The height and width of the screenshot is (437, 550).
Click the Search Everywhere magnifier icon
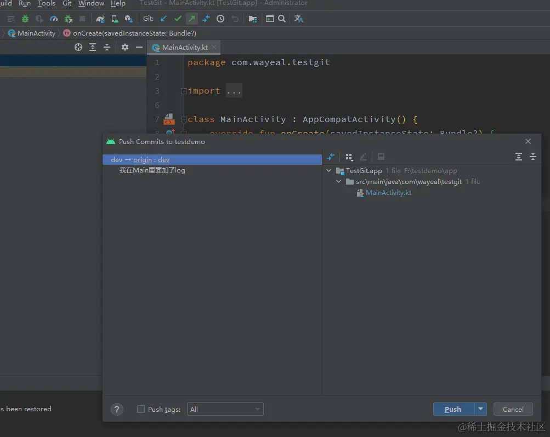[x=282, y=19]
